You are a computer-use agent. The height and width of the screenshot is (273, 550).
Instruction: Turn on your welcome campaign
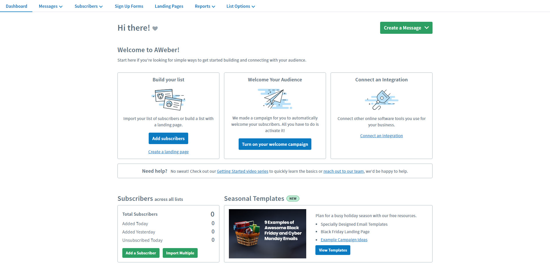[x=275, y=144]
